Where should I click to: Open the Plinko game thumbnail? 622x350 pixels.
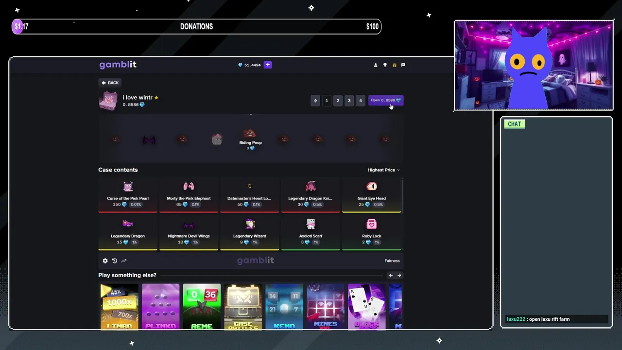(160, 307)
